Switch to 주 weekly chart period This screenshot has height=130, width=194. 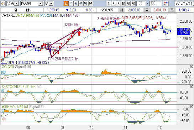[x=71, y=4]
